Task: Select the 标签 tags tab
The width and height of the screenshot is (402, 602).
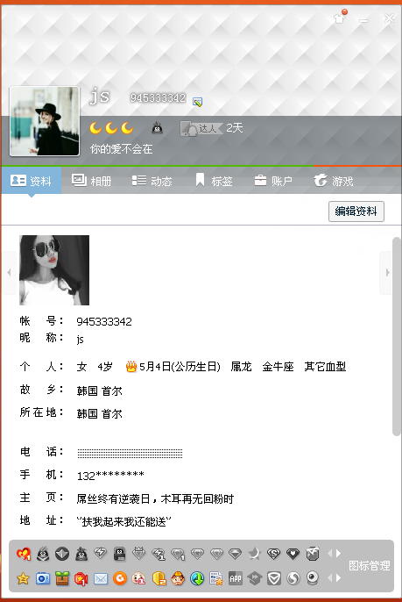Action: click(x=214, y=181)
